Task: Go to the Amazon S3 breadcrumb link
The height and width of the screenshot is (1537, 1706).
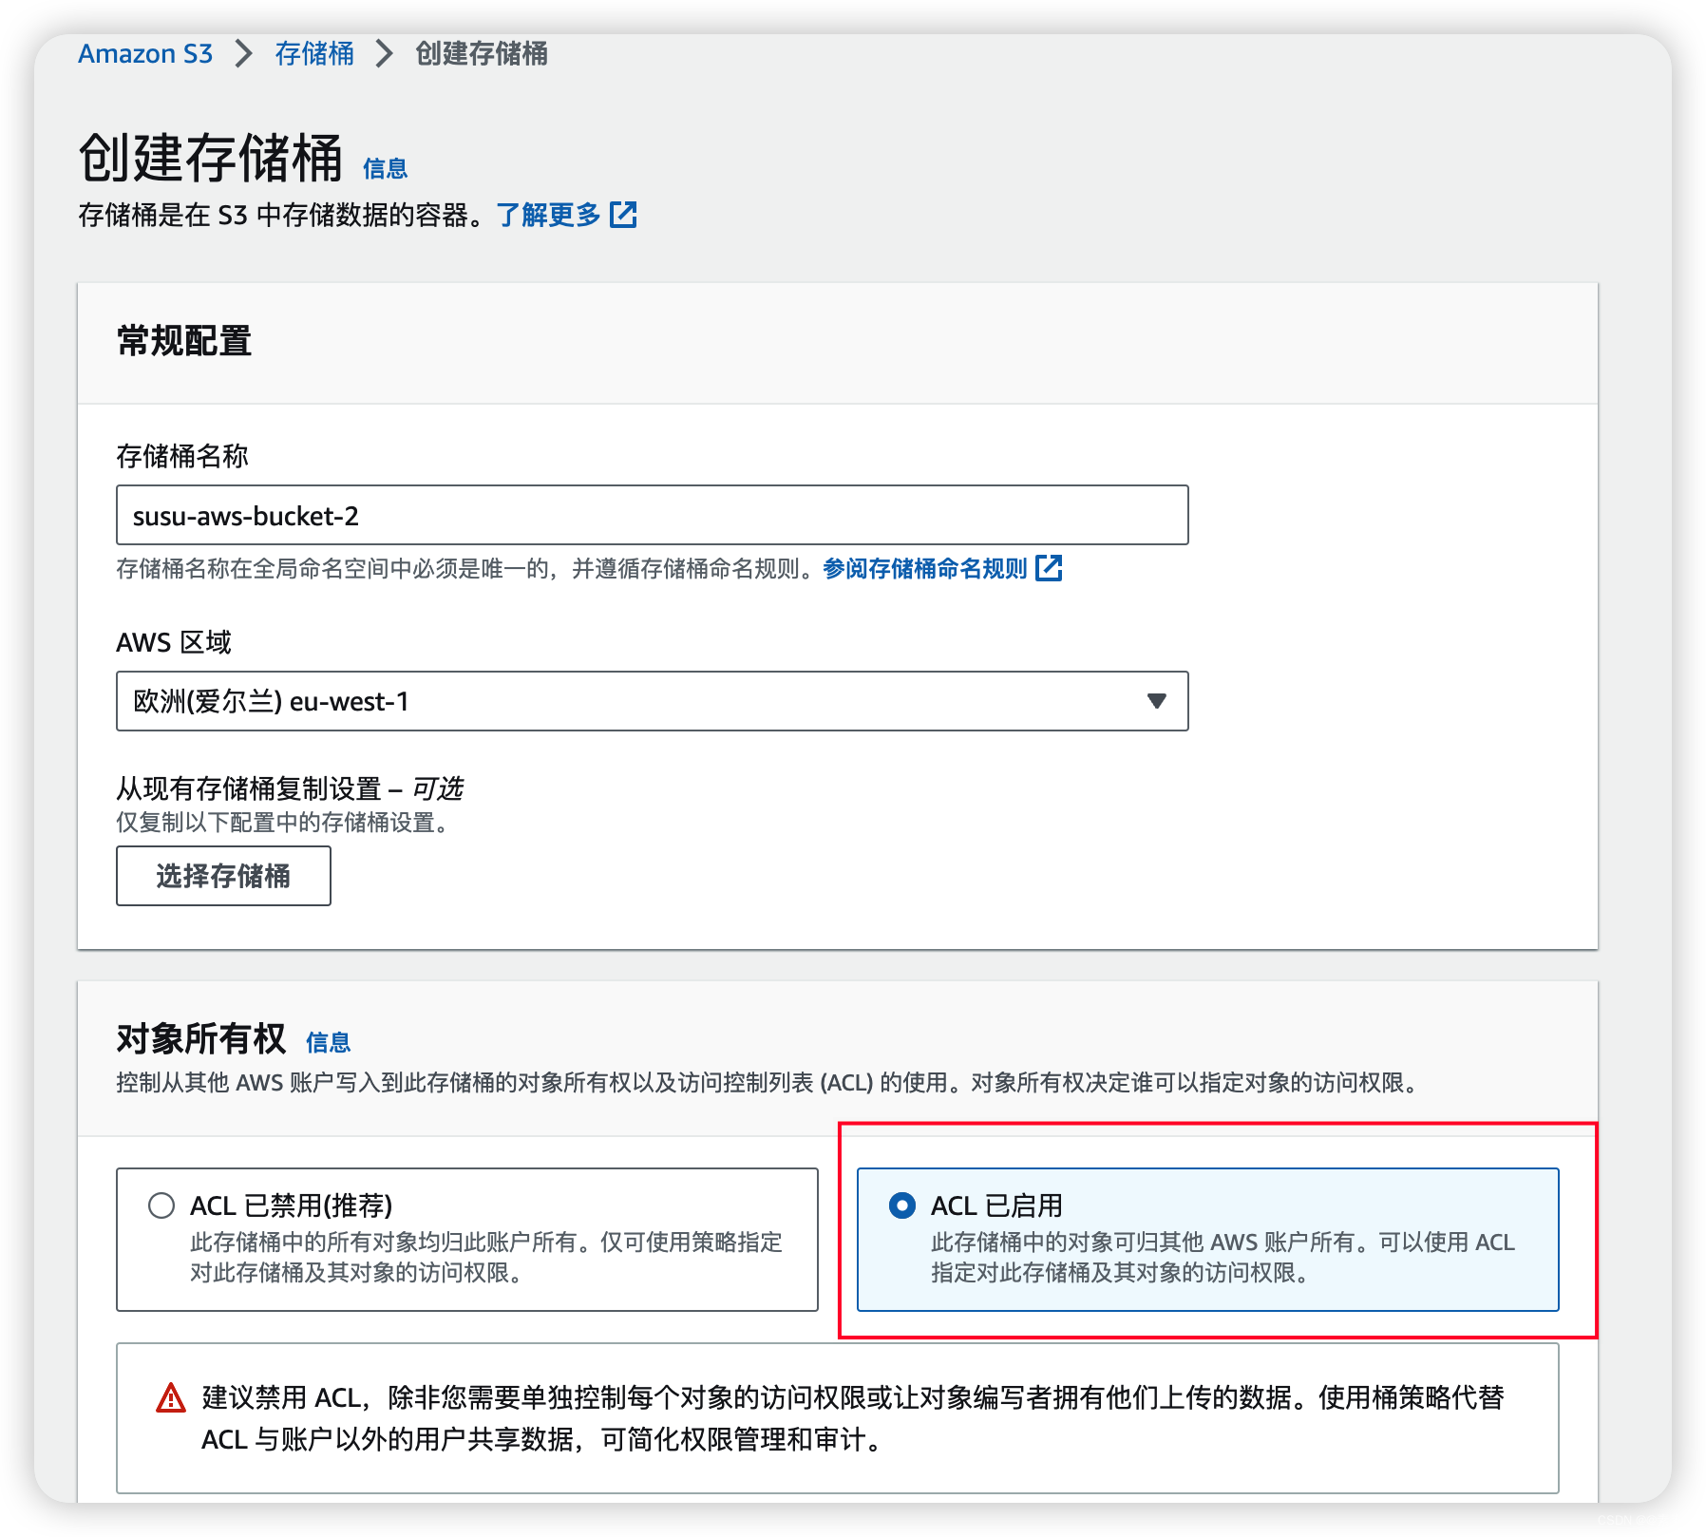Action: 145,54
